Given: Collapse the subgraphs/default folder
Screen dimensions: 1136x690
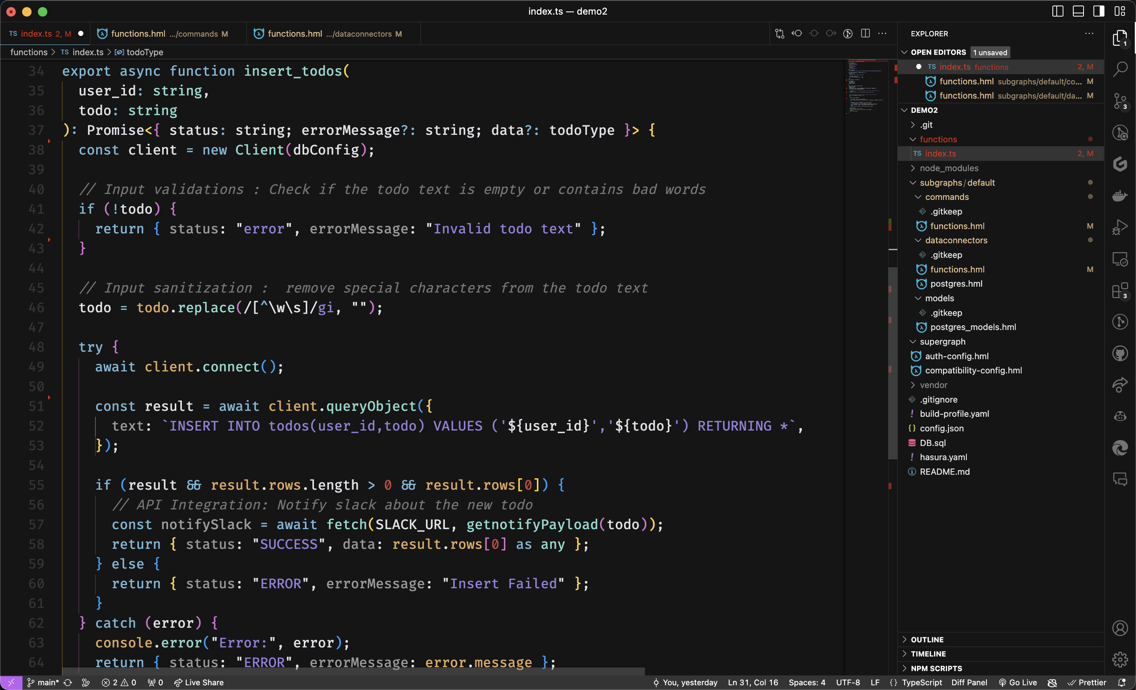Looking at the screenshot, I should click(957, 183).
